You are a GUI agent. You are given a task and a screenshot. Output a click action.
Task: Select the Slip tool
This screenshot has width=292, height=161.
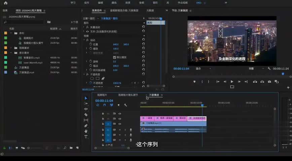point(86,120)
